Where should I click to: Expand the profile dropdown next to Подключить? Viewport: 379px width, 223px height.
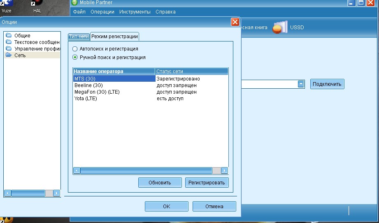[x=301, y=84]
